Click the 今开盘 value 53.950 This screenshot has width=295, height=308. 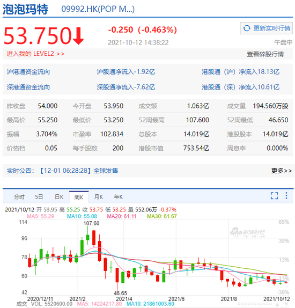tap(114, 106)
